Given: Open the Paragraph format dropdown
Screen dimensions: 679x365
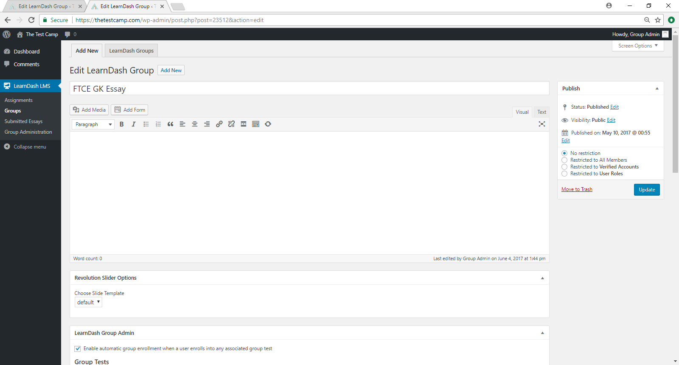Looking at the screenshot, I should [x=93, y=124].
